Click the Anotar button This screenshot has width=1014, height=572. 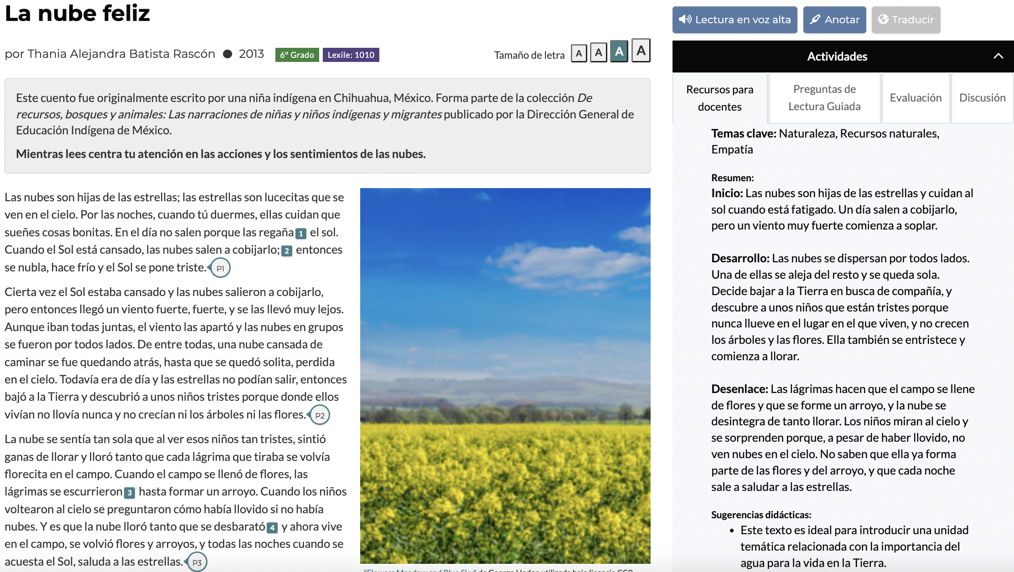(834, 20)
